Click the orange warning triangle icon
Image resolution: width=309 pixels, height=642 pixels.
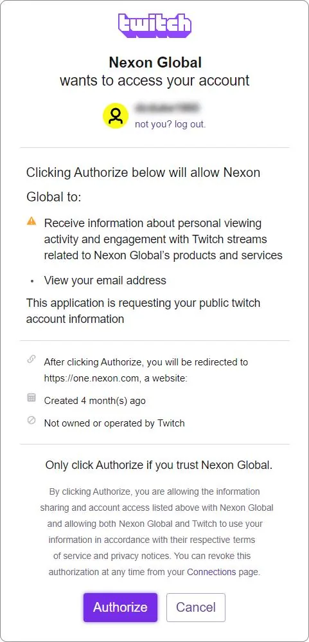(31, 221)
